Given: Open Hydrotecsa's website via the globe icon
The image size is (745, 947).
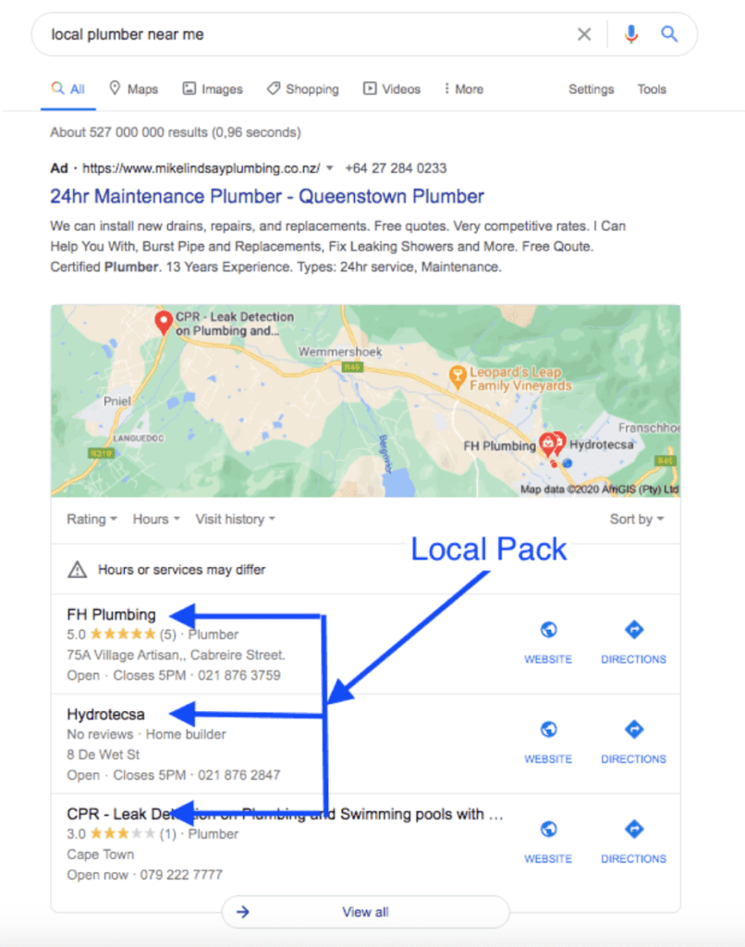Looking at the screenshot, I should pyautogui.click(x=548, y=730).
